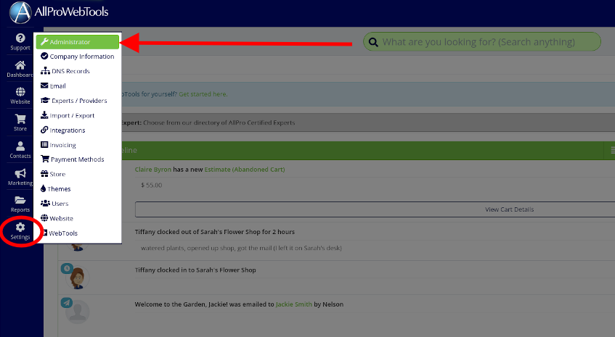Screen dimensions: 615x337
Task: Click cart icon beside Payment Methods
Action: pyautogui.click(x=45, y=159)
